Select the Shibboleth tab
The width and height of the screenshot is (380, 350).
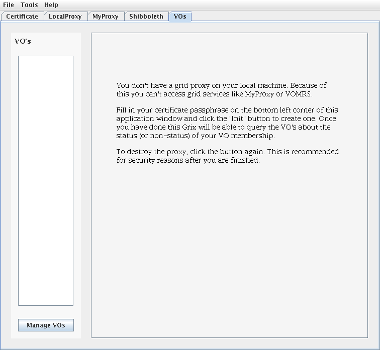[x=146, y=17]
